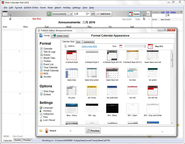Open the Holiday menu
The image size is (185, 144).
point(67,8)
